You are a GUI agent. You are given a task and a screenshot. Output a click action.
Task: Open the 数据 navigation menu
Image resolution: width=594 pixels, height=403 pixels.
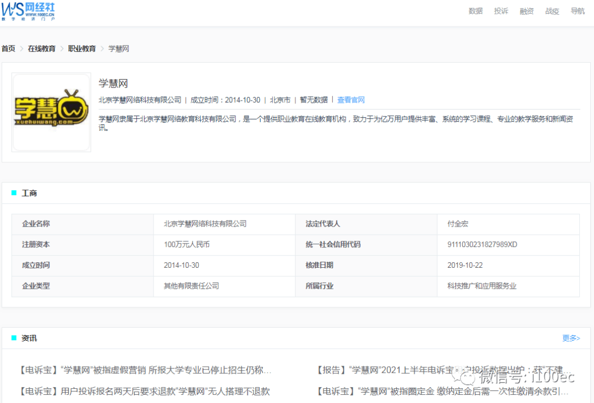point(475,11)
